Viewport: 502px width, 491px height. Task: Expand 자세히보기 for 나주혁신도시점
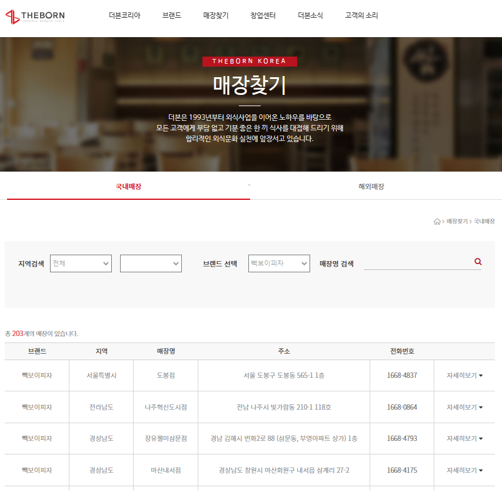464,407
